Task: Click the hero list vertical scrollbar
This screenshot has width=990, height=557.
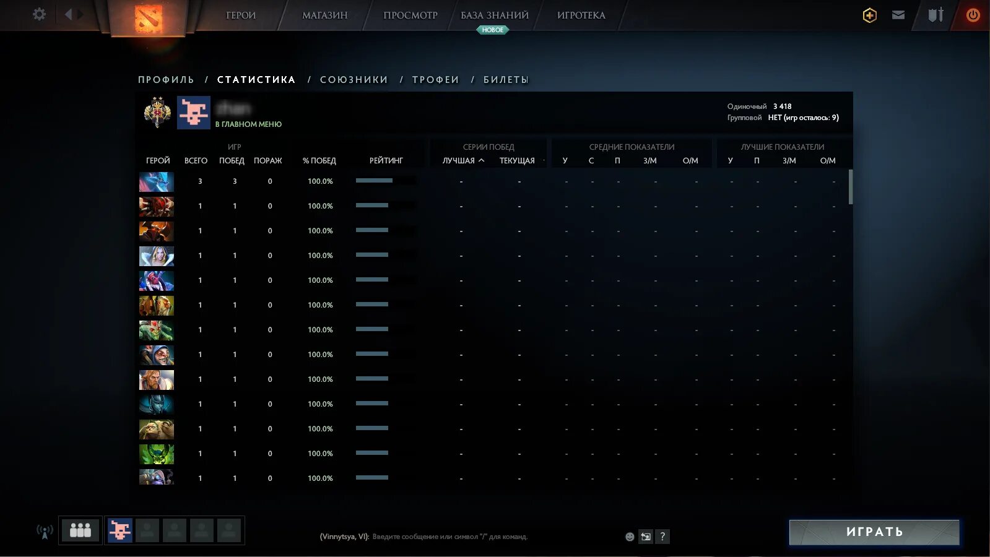Action: tap(851, 187)
